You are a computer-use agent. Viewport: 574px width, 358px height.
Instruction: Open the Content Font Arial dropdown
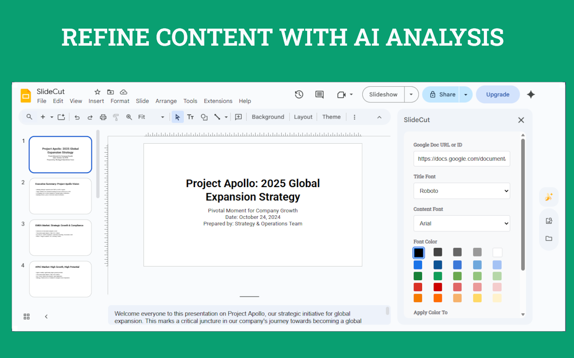(461, 223)
